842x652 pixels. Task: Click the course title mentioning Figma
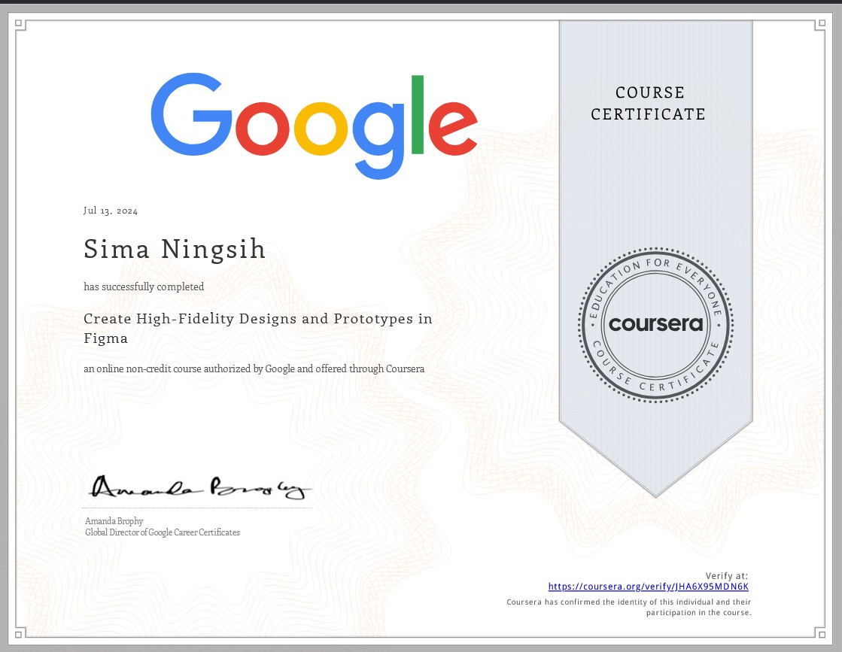click(257, 328)
